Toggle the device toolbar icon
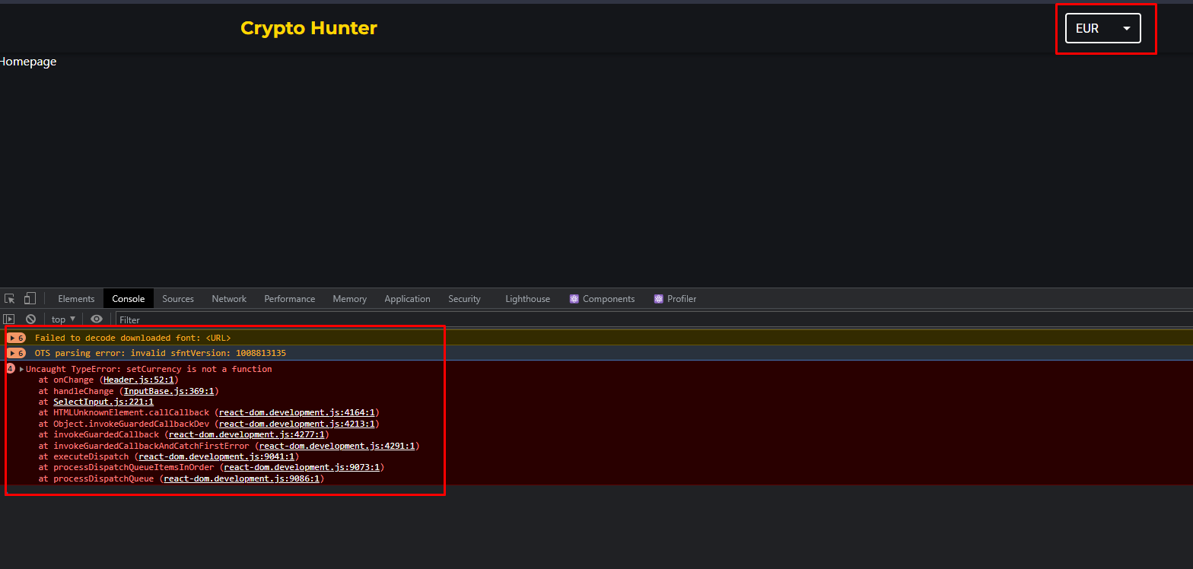 [x=30, y=299]
